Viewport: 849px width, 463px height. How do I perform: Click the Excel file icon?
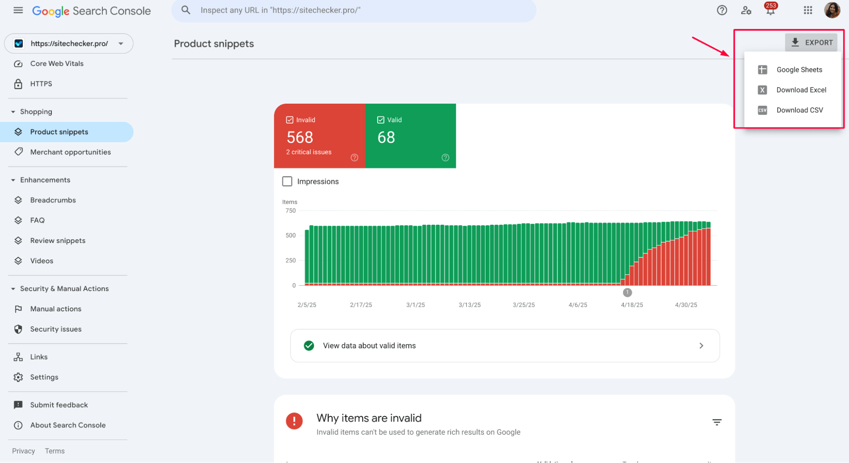tap(762, 90)
